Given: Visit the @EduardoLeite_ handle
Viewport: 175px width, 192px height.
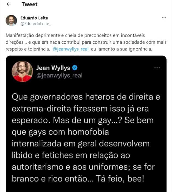Looking at the screenshot, I should [36, 24].
